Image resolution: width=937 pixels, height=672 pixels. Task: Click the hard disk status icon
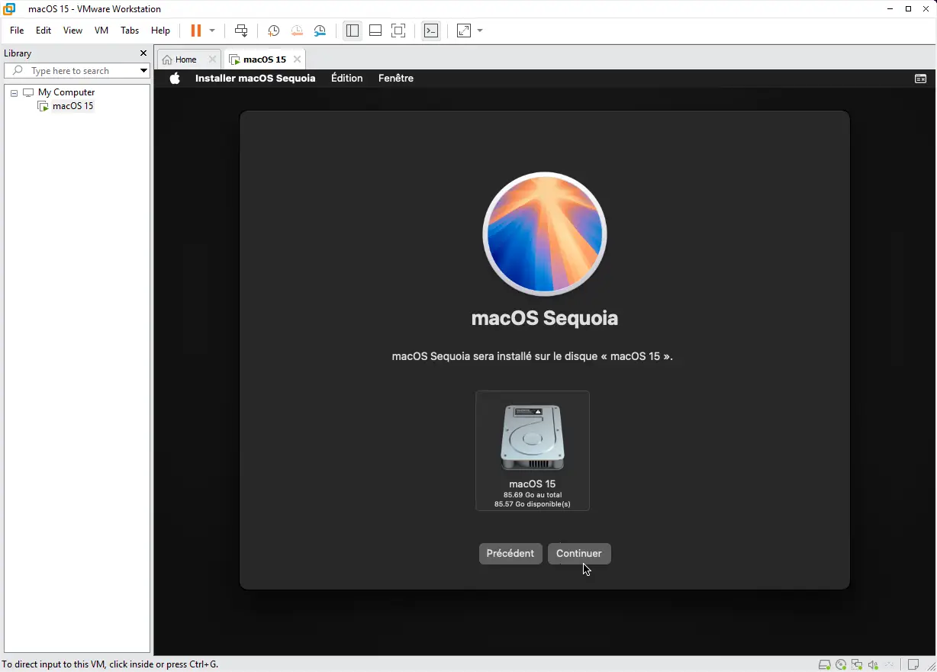[x=824, y=664]
